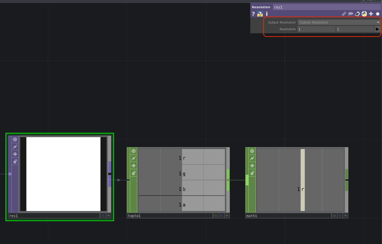Toggle Bypass arrow flag on math1 node
The width and height of the screenshot is (382, 244).
[252, 166]
